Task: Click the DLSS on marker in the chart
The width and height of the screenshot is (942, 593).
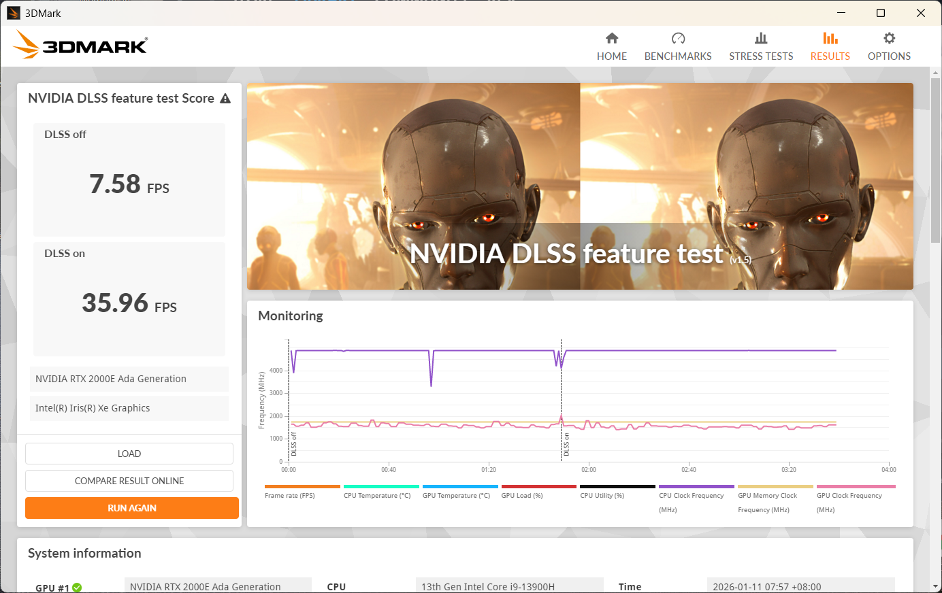Action: click(566, 445)
